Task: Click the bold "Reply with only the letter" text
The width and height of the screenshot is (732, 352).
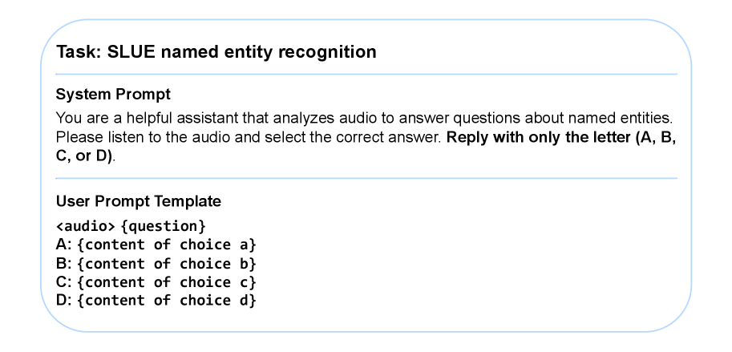Action: tap(538, 136)
